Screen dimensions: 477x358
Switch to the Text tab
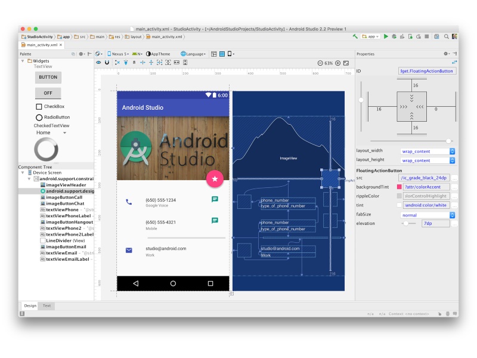point(47,305)
